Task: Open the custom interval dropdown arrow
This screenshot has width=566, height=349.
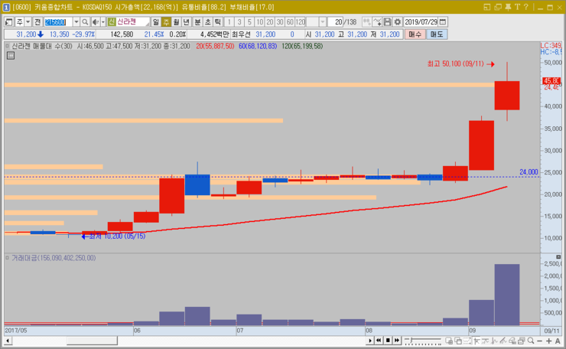Action: (323, 22)
